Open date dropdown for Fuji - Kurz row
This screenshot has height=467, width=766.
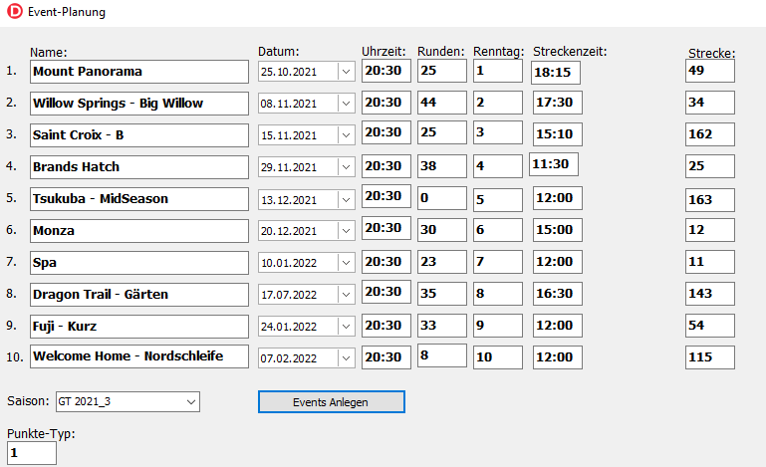pyautogui.click(x=346, y=327)
